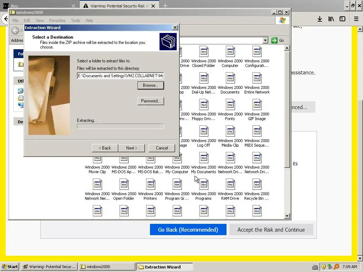Click the green Go arrow icon

click(x=274, y=40)
